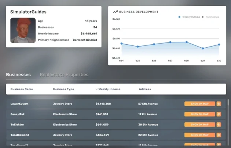
Task: Click the target icon in the TosaDiamond row
Action: [x=219, y=135]
